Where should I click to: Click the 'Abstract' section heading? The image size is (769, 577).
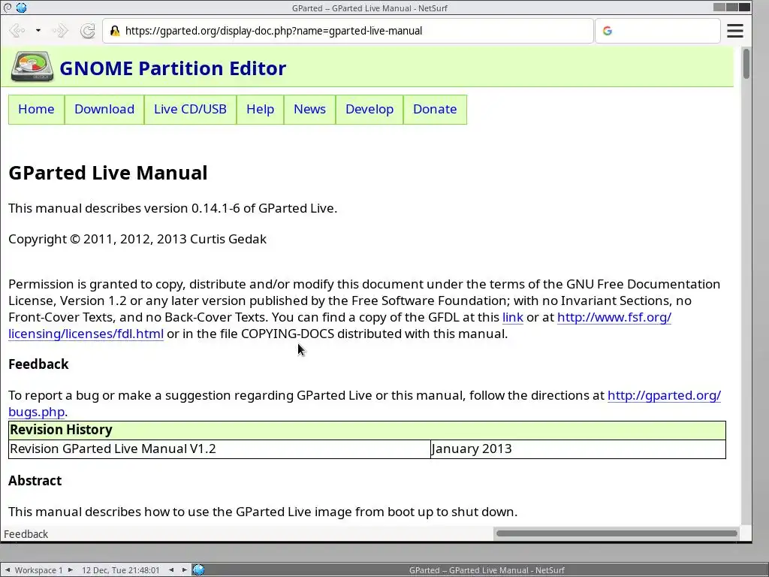coord(35,481)
